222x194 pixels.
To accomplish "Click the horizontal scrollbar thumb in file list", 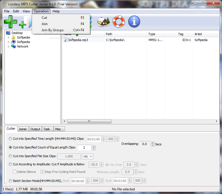I will point(89,121).
